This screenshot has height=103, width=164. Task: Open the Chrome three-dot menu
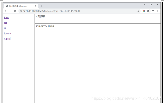(158, 11)
